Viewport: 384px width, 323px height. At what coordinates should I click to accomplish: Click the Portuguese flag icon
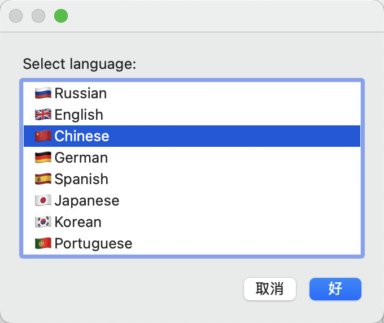tap(43, 243)
